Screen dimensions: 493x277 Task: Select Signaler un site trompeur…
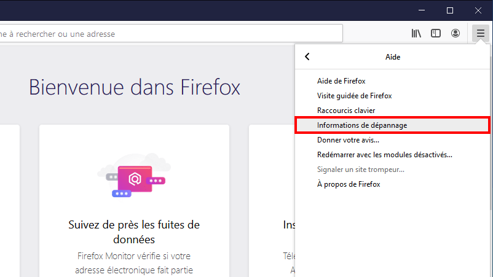point(392,170)
